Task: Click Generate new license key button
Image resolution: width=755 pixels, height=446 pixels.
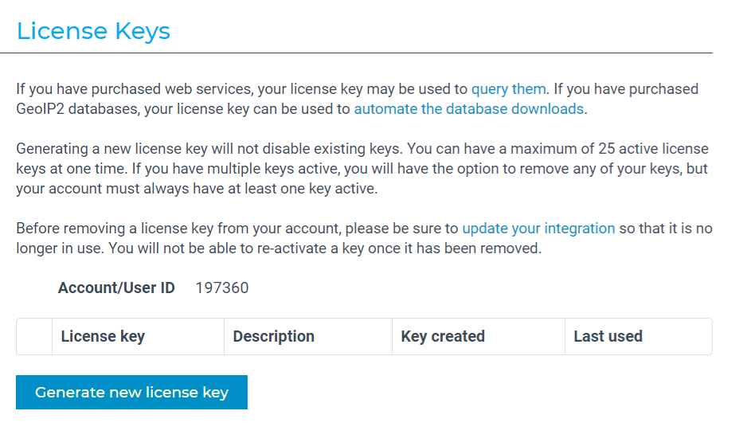Action: tap(131, 392)
